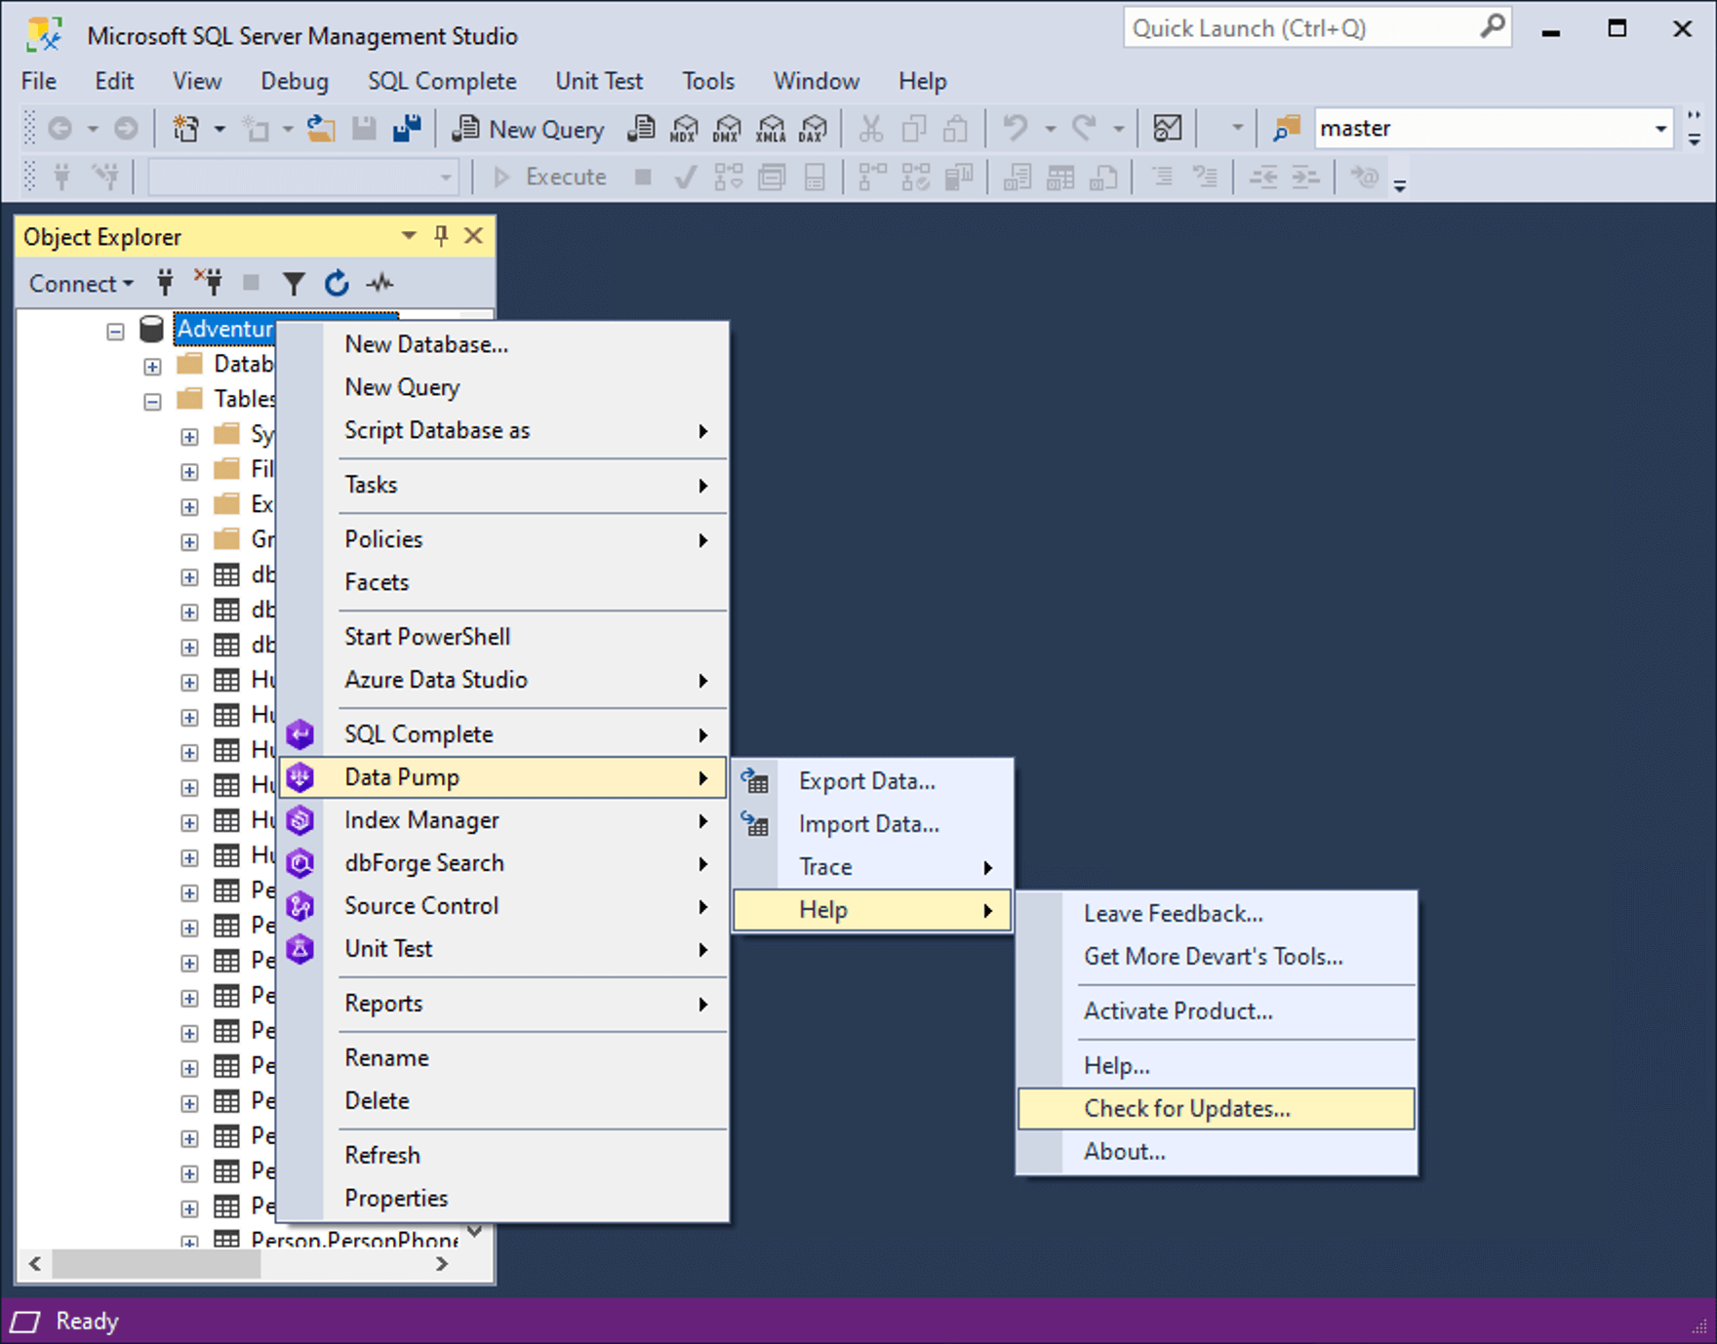1717x1344 pixels.
Task: Click the Unit Test purple icon in context menu
Action: click(x=300, y=948)
